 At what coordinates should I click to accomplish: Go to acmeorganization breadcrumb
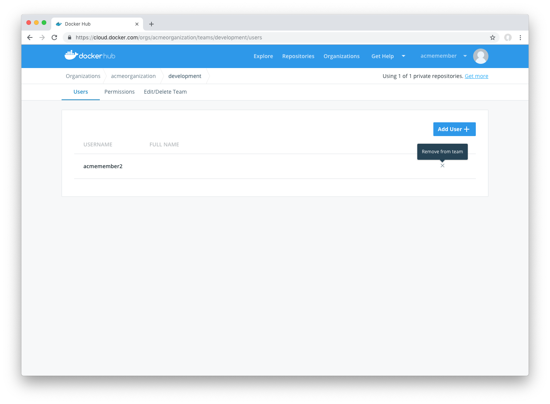pos(133,76)
